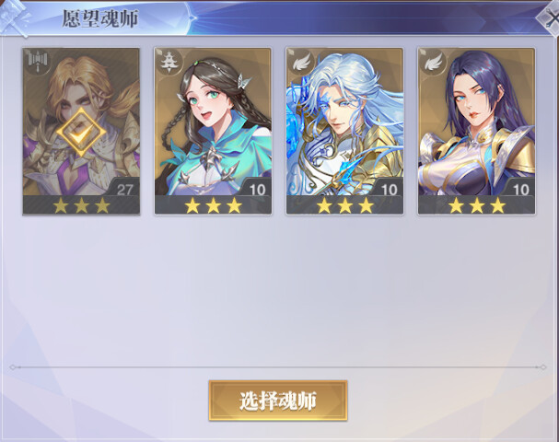Click the tower class icon on second card
The width and height of the screenshot is (559, 442).
tap(168, 62)
